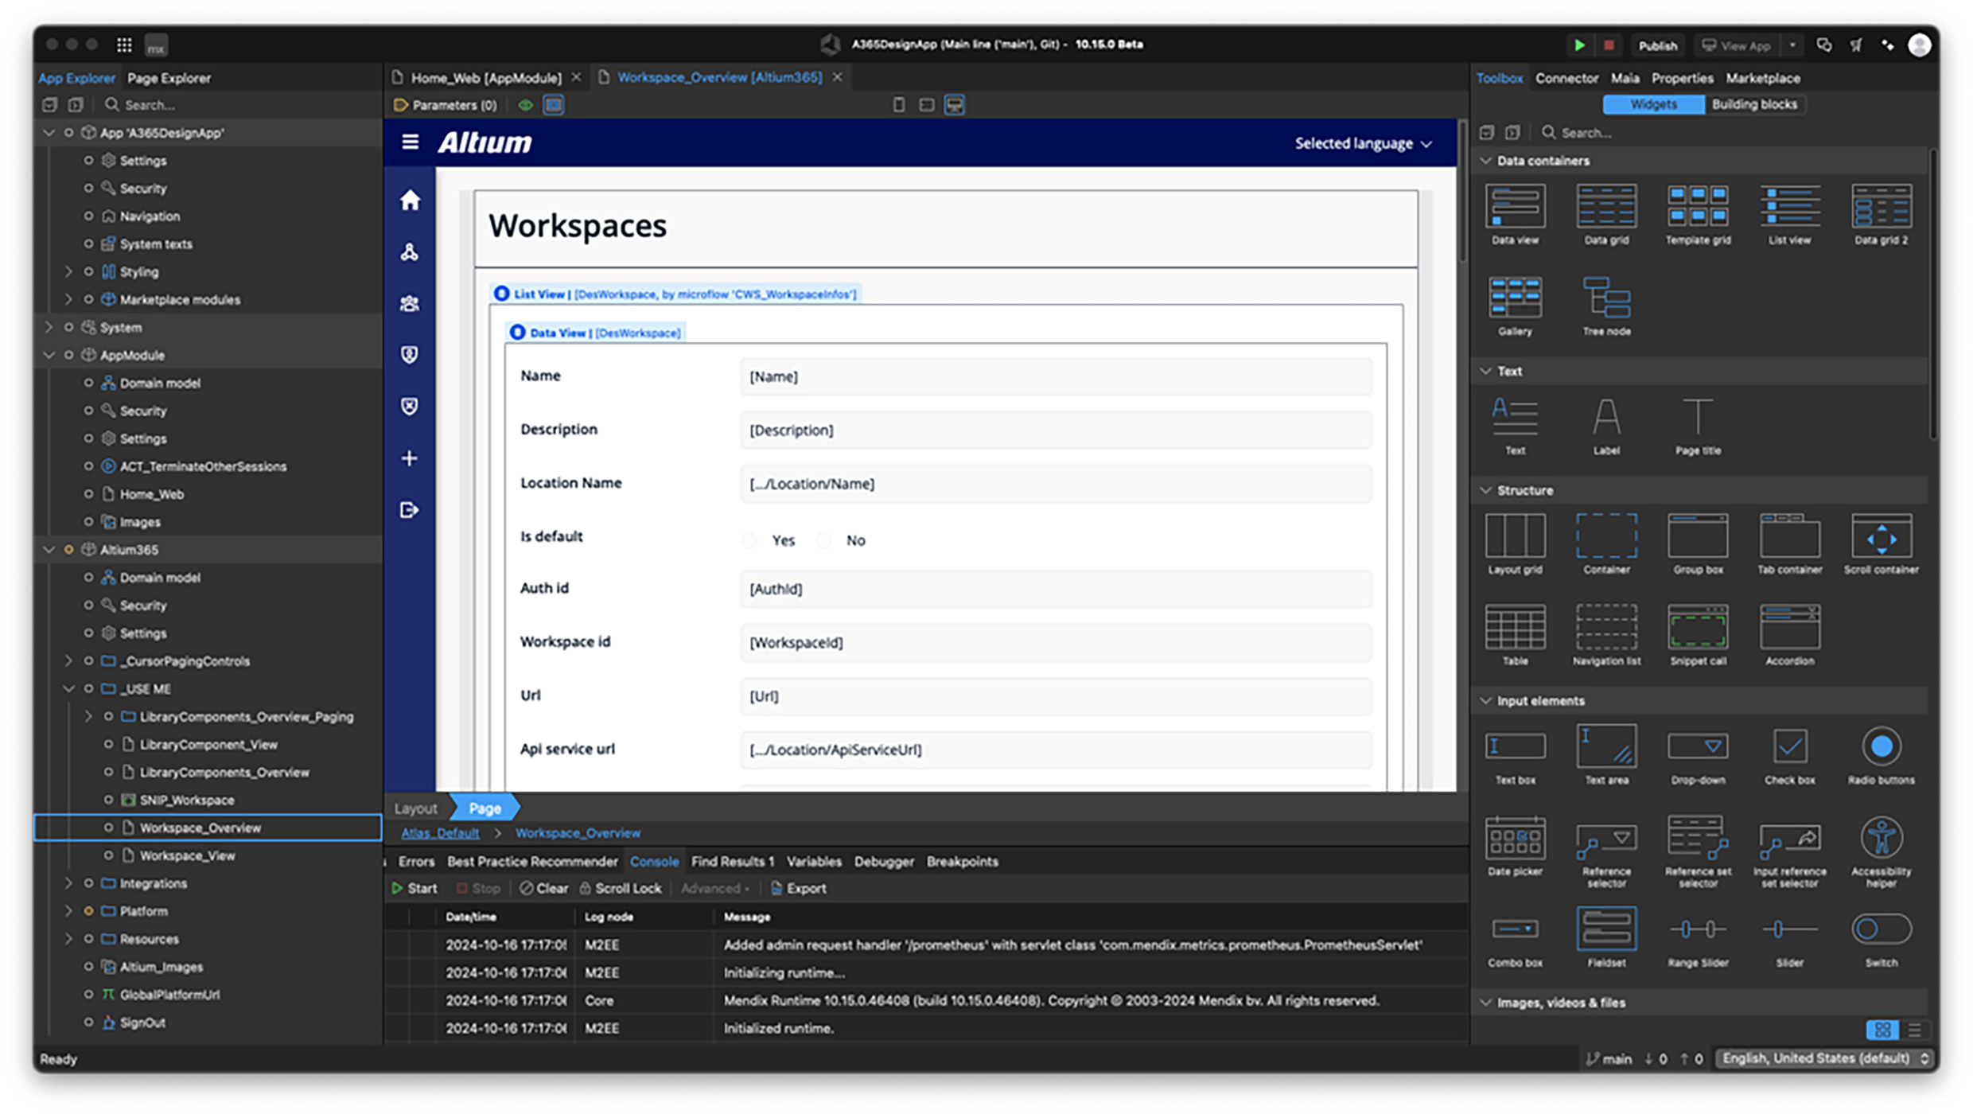Choose the Accordion structure widget
The height and width of the screenshot is (1114, 1973).
[1789, 628]
